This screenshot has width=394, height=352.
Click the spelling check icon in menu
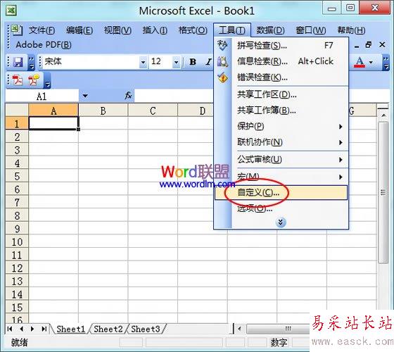[x=222, y=46]
